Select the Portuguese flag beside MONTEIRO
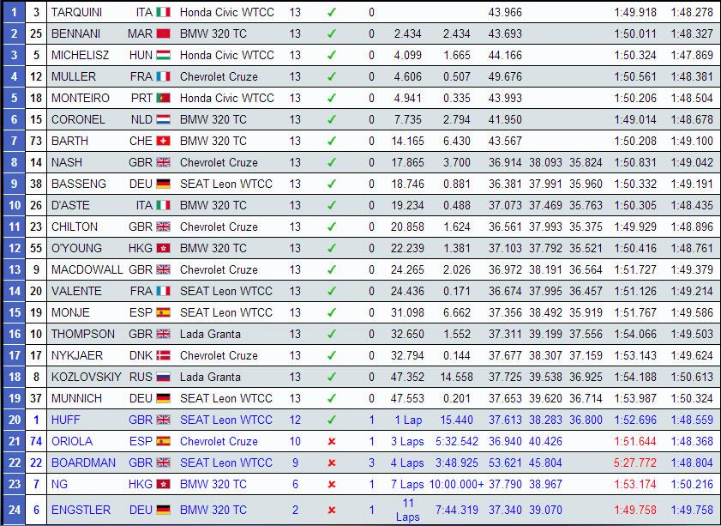The width and height of the screenshot is (721, 526). 163,98
